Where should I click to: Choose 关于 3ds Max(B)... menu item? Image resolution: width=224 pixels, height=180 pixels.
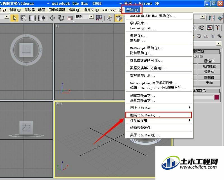pyautogui.click(x=159, y=135)
